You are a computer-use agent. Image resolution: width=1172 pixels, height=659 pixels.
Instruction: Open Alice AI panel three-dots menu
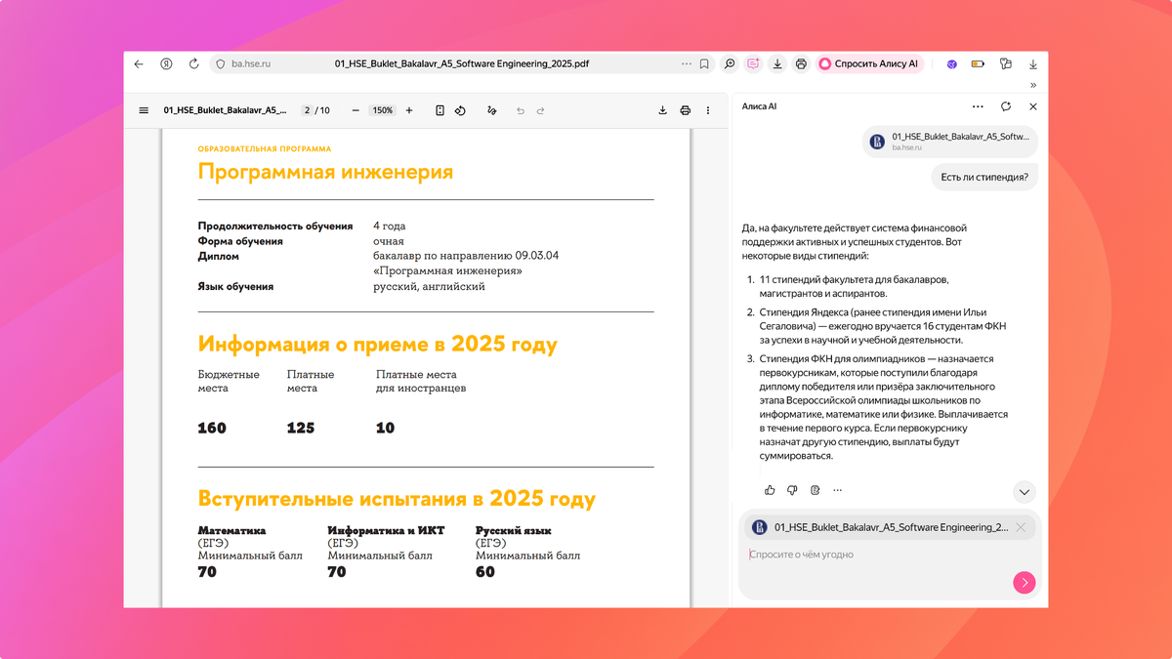(x=978, y=106)
